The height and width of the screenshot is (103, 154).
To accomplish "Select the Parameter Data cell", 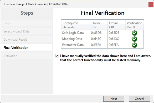I will 75,45.
